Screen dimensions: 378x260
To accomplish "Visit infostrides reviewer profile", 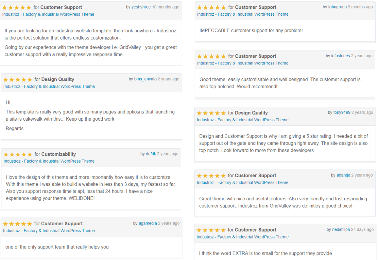I will tap(340, 56).
